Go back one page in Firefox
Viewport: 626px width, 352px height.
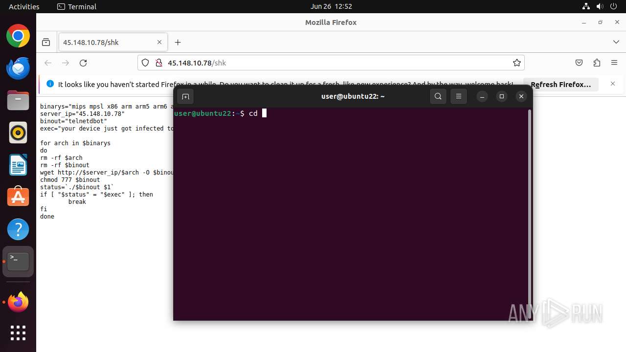(48, 63)
